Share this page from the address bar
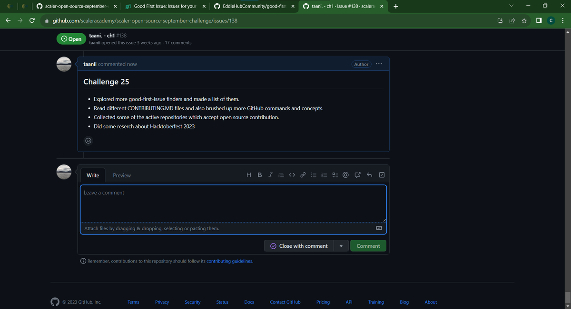The height and width of the screenshot is (309, 571). (512, 21)
